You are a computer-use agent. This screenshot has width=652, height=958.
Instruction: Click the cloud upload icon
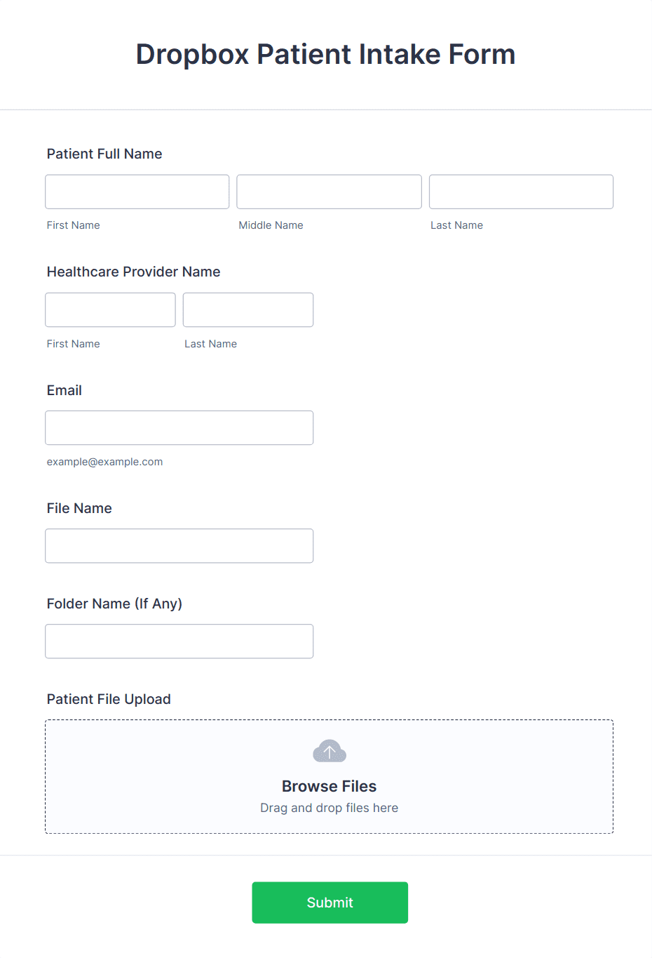[330, 751]
